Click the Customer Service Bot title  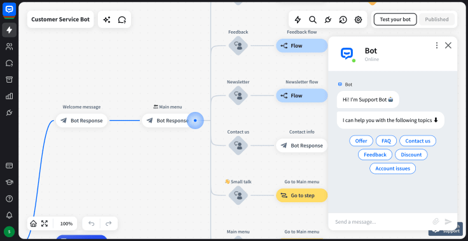(60, 20)
